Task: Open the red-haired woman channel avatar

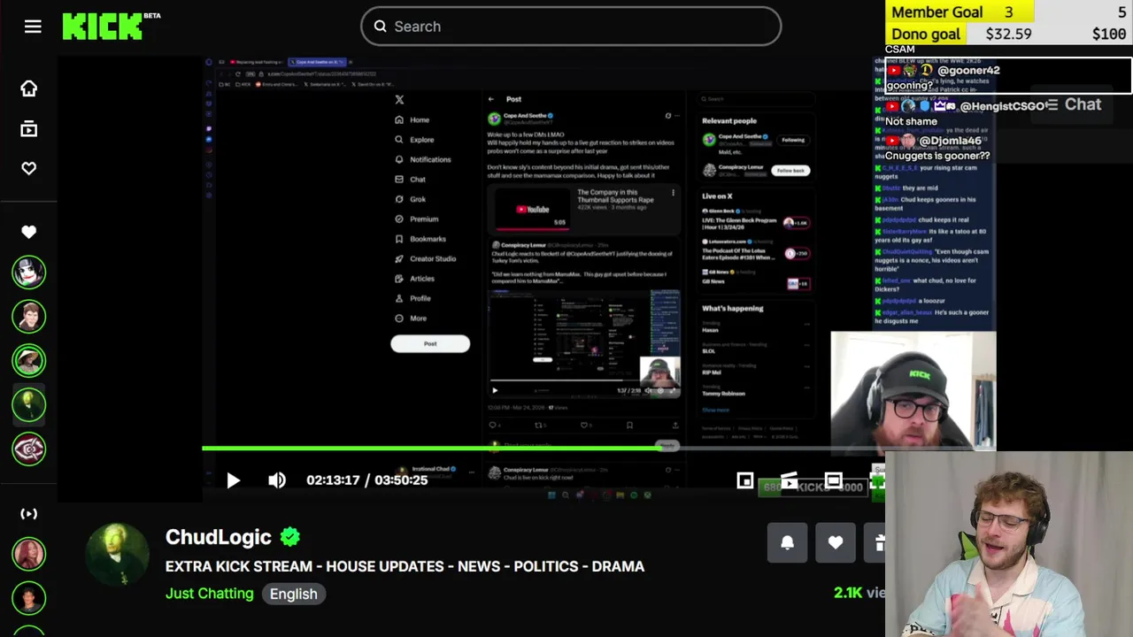Action: coord(29,554)
